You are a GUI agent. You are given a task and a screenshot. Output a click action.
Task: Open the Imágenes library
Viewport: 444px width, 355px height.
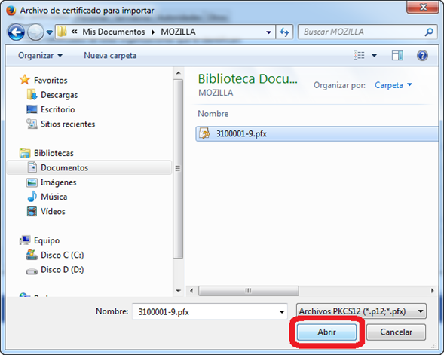pos(58,182)
